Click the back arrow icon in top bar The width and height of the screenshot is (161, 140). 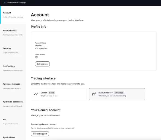(5, 3)
